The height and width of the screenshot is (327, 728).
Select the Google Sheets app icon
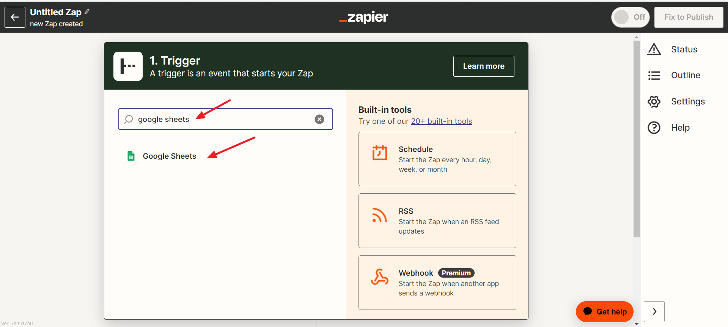(x=131, y=156)
